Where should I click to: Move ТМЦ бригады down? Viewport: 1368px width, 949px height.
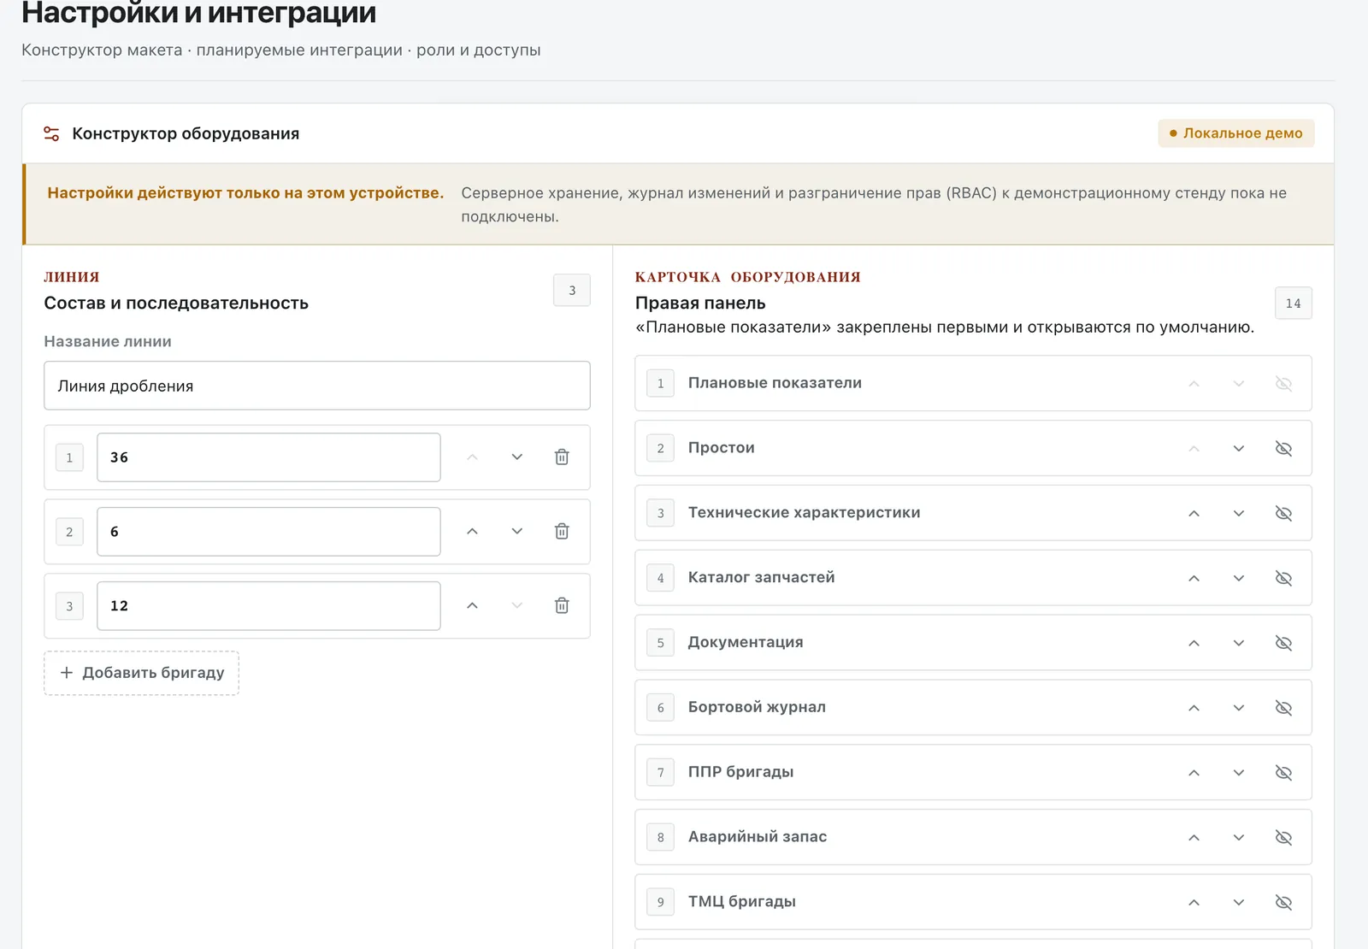tap(1239, 903)
